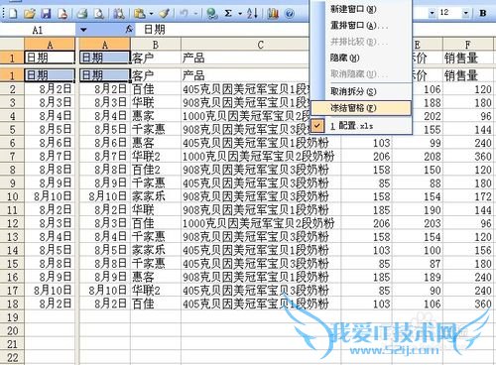Click column E cell 208
Image resolution: width=496 pixels, height=365 pixels.
click(418, 157)
